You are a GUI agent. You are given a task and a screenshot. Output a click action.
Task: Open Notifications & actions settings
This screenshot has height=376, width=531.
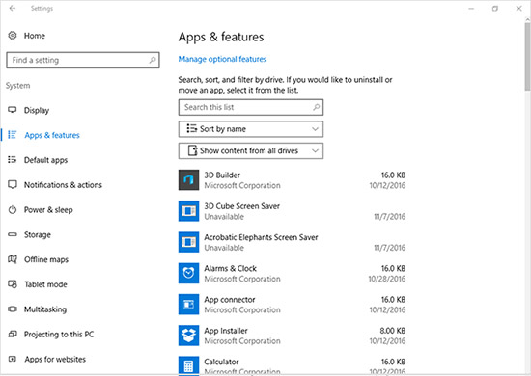tap(63, 185)
